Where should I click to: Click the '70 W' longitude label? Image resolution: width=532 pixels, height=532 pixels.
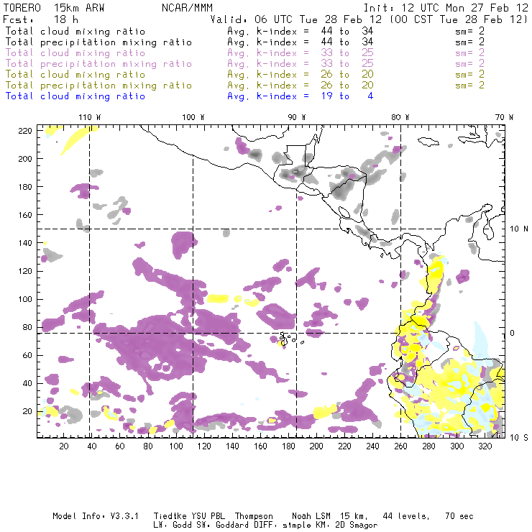click(504, 117)
